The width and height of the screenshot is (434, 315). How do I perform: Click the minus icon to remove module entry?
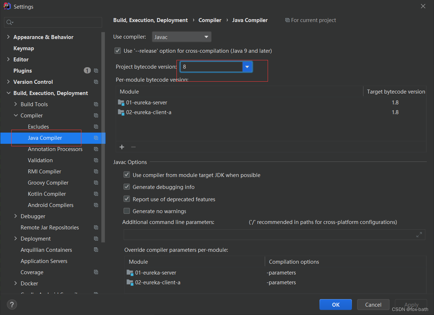[x=133, y=147]
